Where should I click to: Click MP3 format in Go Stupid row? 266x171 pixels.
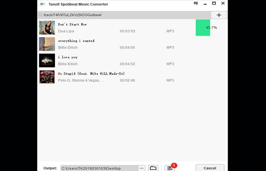tap(170, 81)
